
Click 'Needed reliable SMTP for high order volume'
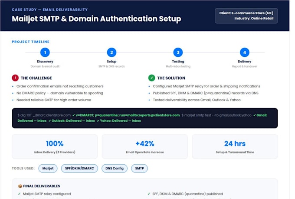(x=54, y=100)
